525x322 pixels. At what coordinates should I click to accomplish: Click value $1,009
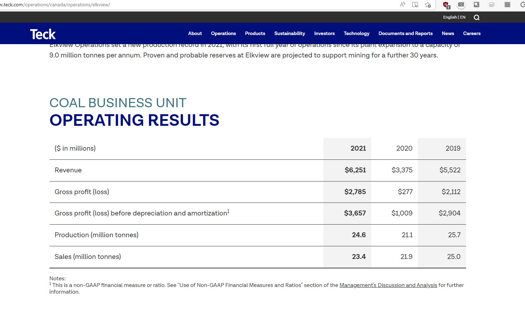tap(402, 213)
